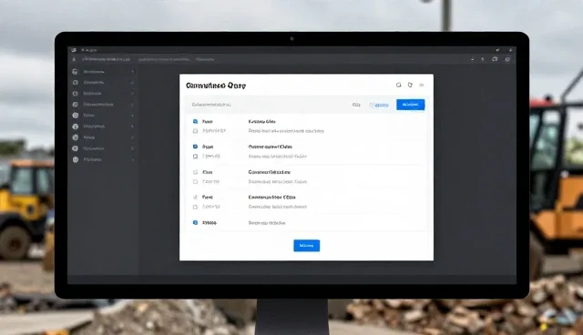This screenshot has height=335, width=583.
Task: Click the blue link beside the top blue button
Action: point(382,105)
